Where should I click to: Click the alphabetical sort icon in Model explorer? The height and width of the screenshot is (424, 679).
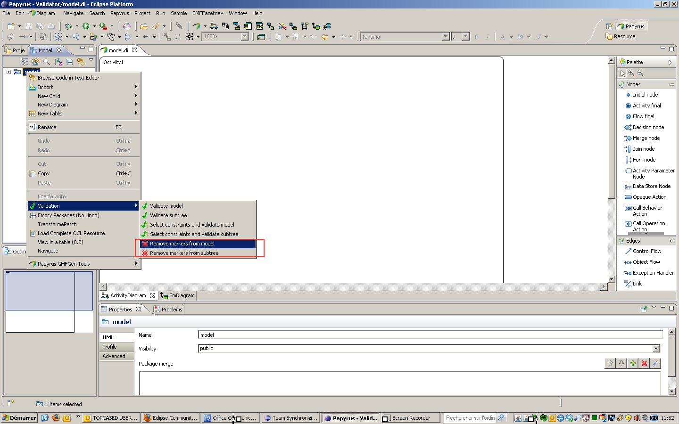click(58, 62)
